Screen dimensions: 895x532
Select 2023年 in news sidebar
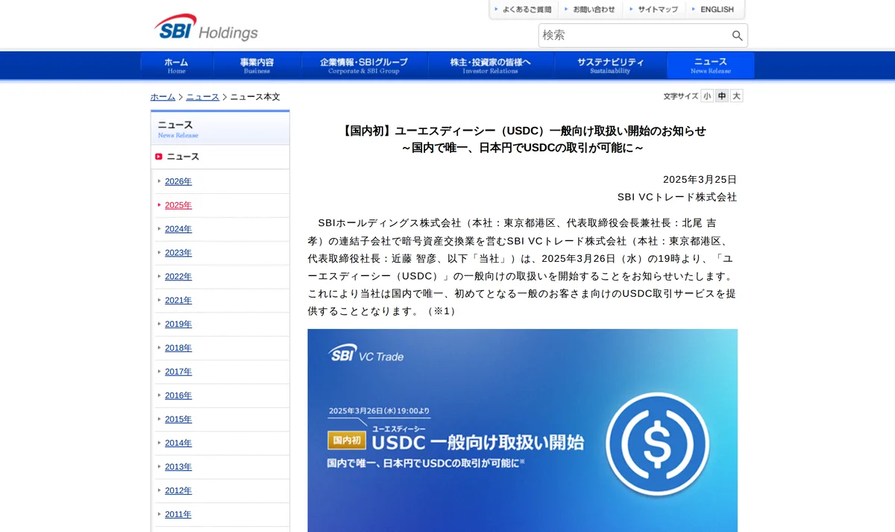178,253
